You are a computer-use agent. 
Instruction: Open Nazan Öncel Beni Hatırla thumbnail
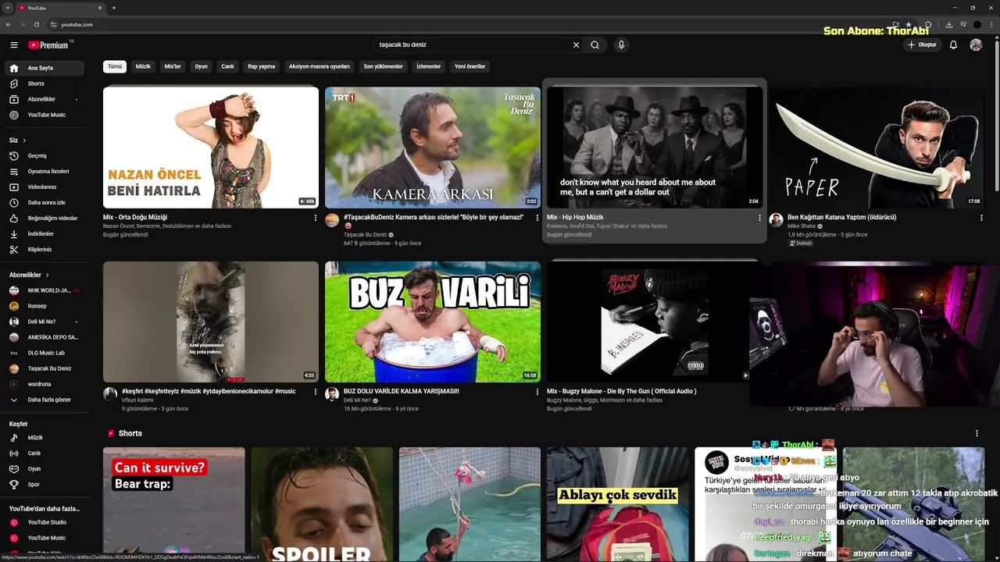coord(211,148)
